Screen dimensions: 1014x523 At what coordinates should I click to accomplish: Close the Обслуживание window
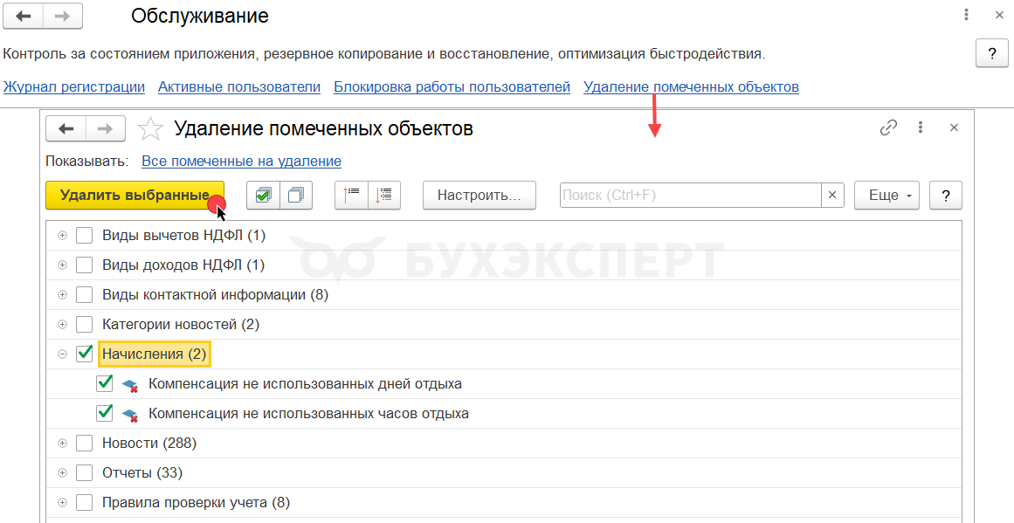999,15
